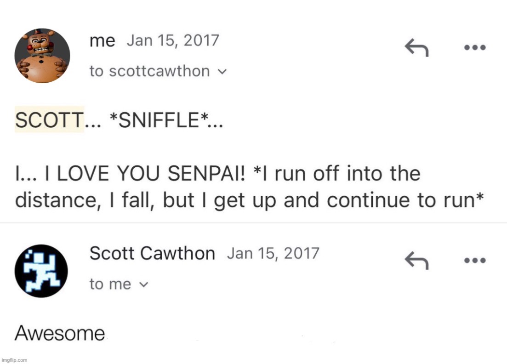Click the animatronic bear profile avatar

click(42, 56)
